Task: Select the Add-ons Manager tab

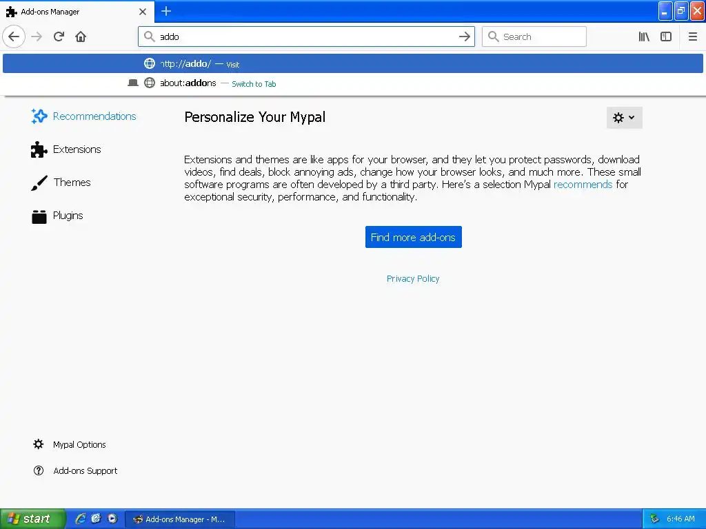Action: [x=77, y=12]
